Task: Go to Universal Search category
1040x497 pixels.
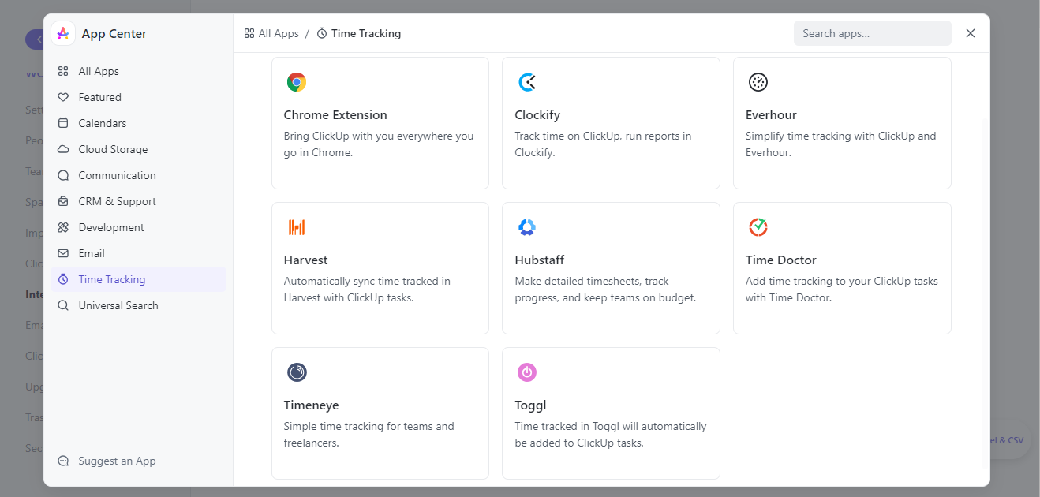Action: [118, 305]
